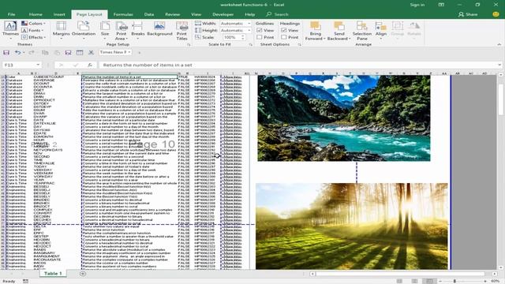The height and width of the screenshot is (284, 505).
Task: Switch to the View tab
Action: (x=196, y=14)
